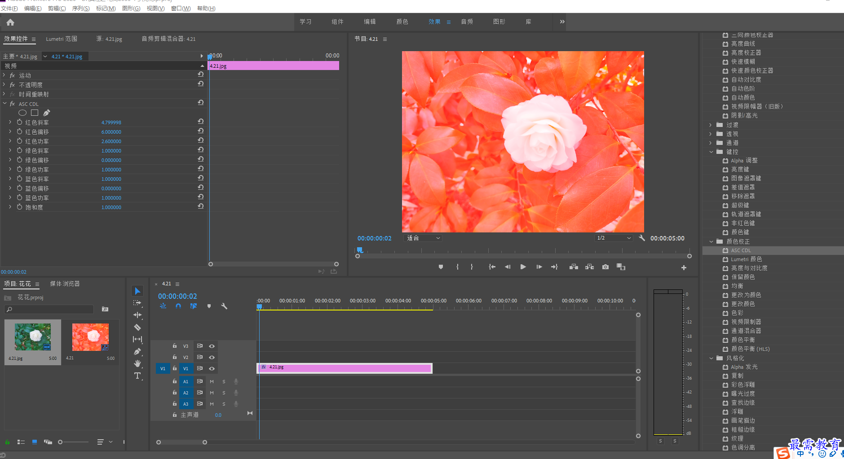This screenshot has height=459, width=844.
Task: Toggle V3 track output eye
Action: click(212, 346)
